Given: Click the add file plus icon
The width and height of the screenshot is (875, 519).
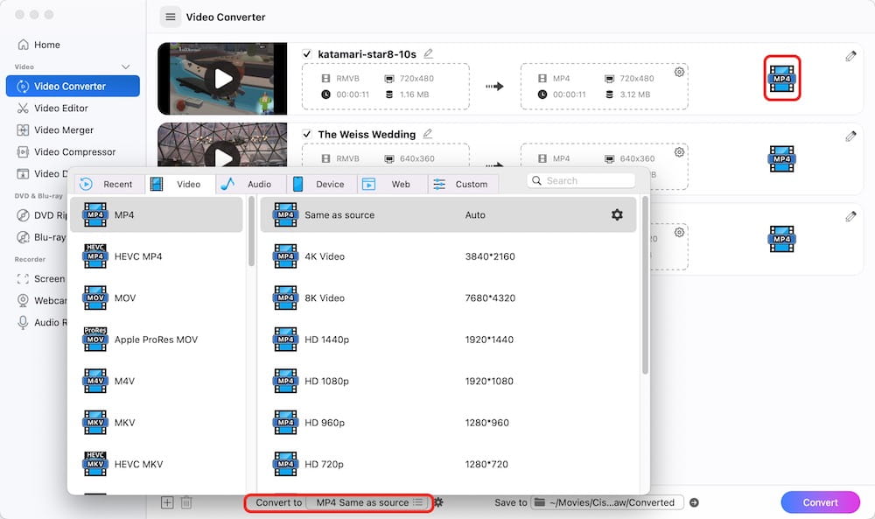Looking at the screenshot, I should click(x=167, y=503).
